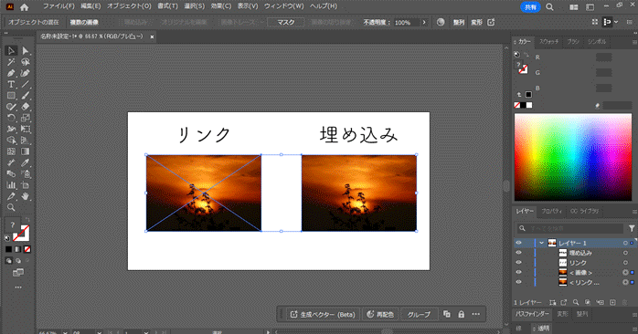Click 生成ベクター (Beta) button
The height and width of the screenshot is (334, 638).
coord(323,314)
